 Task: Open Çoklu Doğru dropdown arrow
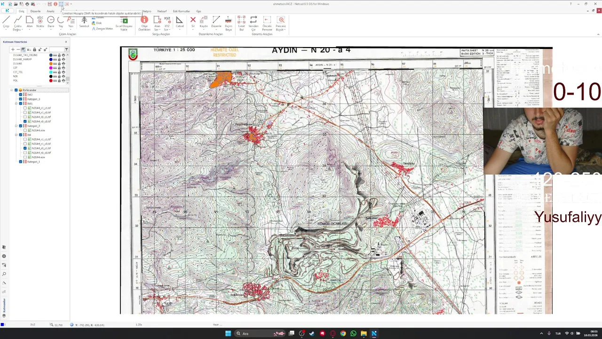click(x=22, y=30)
